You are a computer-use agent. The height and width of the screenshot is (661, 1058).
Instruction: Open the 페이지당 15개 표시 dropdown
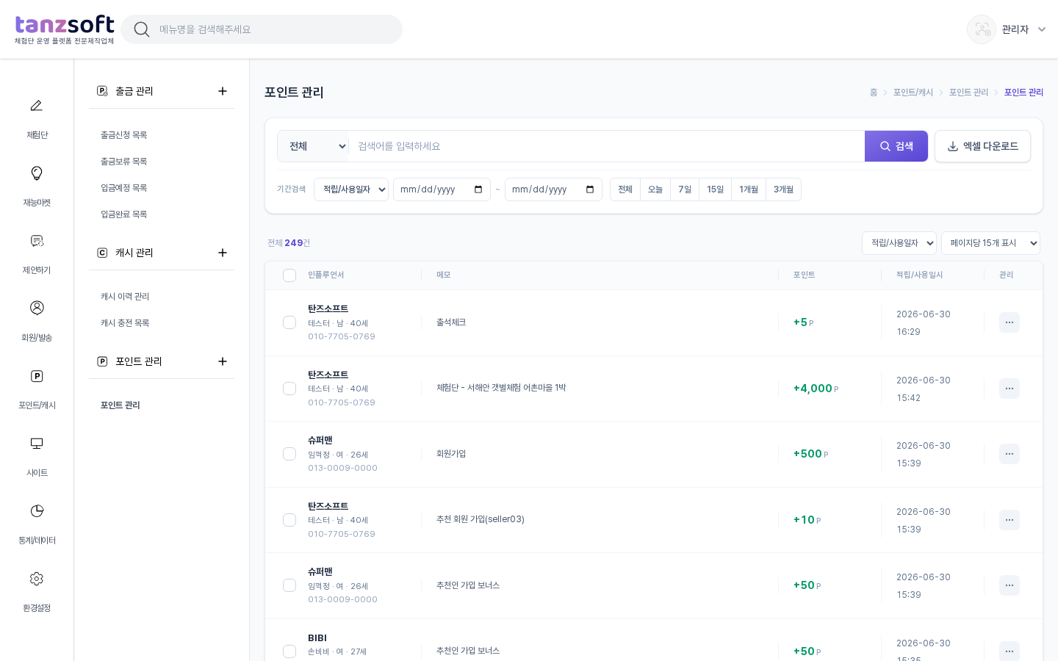point(990,243)
